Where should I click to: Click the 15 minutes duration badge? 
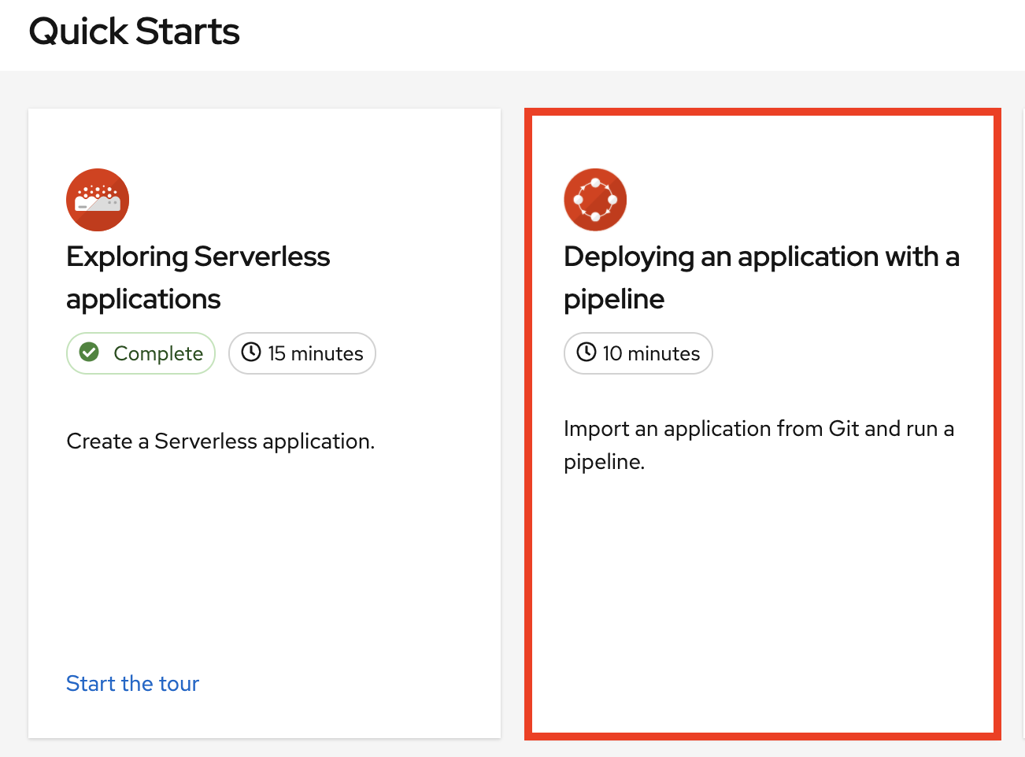tap(302, 353)
